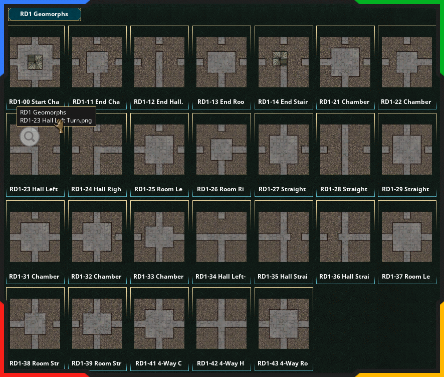Choose the RD1-25 Room Le tile image
This screenshot has height=377, width=444.
(159, 150)
